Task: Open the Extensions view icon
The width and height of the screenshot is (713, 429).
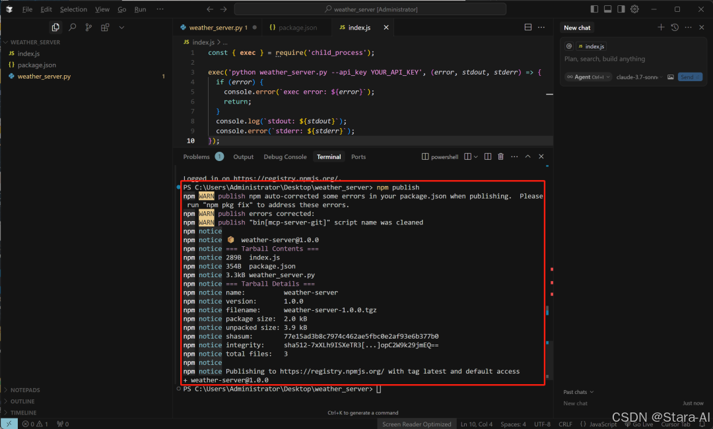Action: [x=105, y=27]
